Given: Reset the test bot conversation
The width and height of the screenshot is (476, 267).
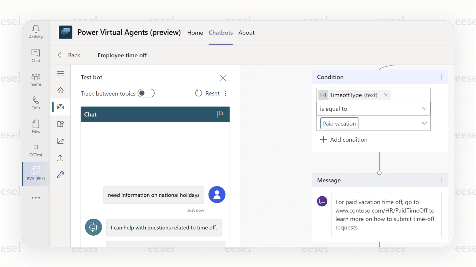Looking at the screenshot, I should coord(207,93).
